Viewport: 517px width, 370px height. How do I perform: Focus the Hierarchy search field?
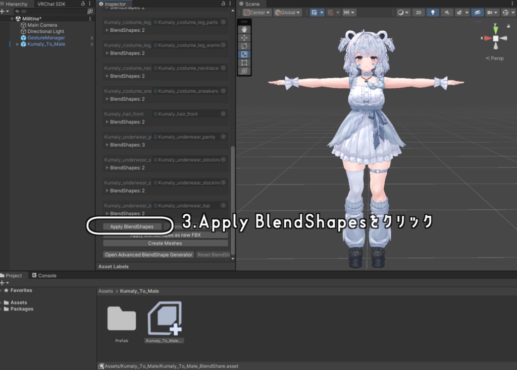49,11
